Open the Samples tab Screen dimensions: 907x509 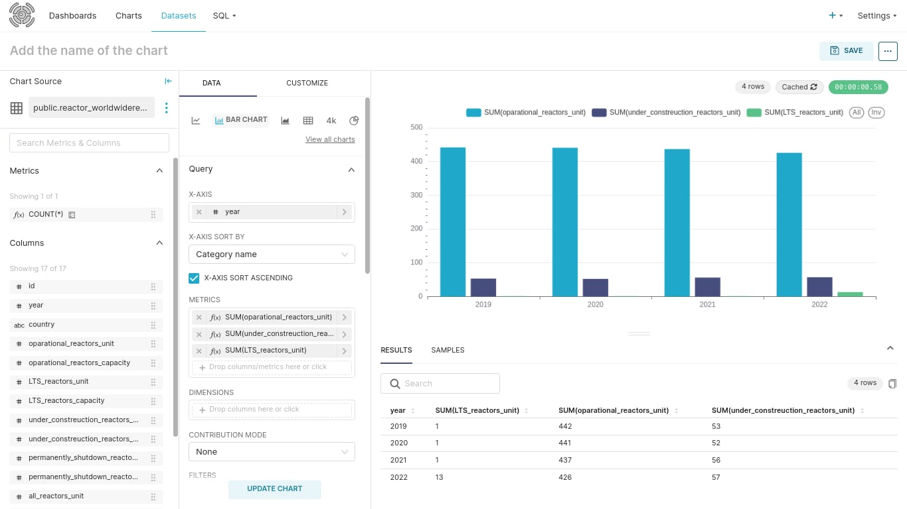(x=448, y=350)
